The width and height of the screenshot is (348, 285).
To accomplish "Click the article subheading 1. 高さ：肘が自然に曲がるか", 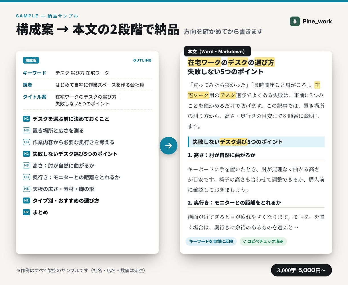I will 222,155.
